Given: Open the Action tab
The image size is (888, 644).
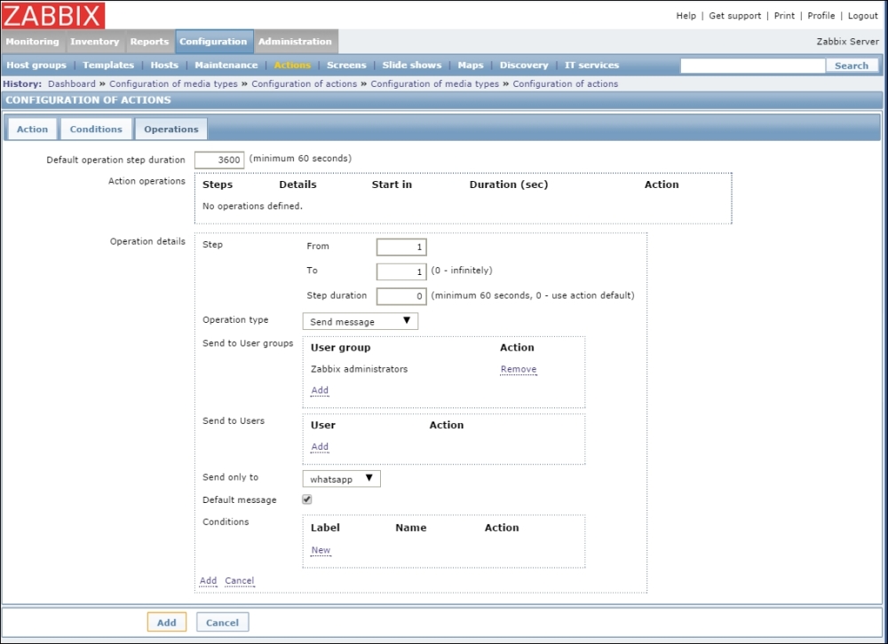Looking at the screenshot, I should click(x=32, y=130).
